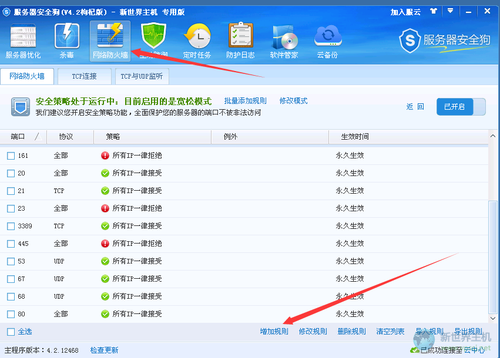Check the box for port 3389
This screenshot has height=358, width=500.
[x=11, y=226]
